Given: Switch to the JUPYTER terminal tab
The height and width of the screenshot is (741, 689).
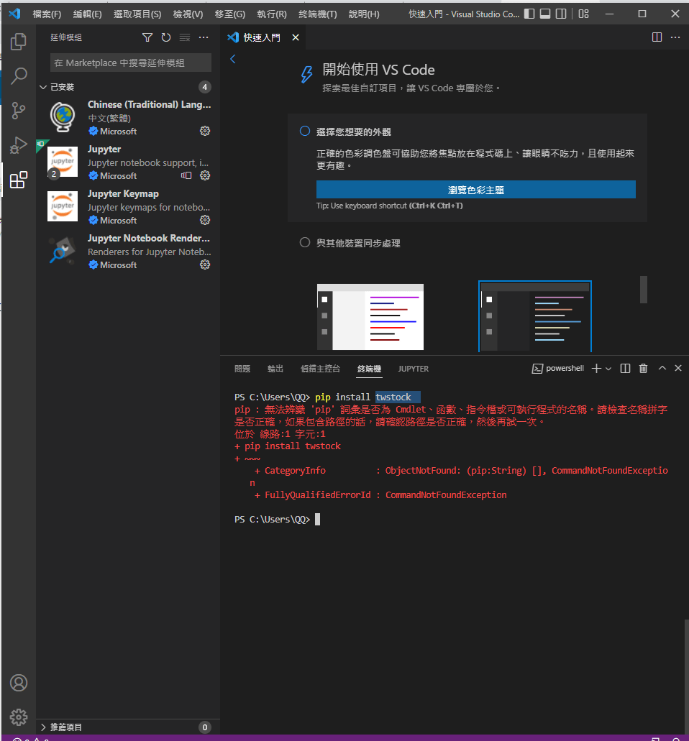Looking at the screenshot, I should point(413,368).
